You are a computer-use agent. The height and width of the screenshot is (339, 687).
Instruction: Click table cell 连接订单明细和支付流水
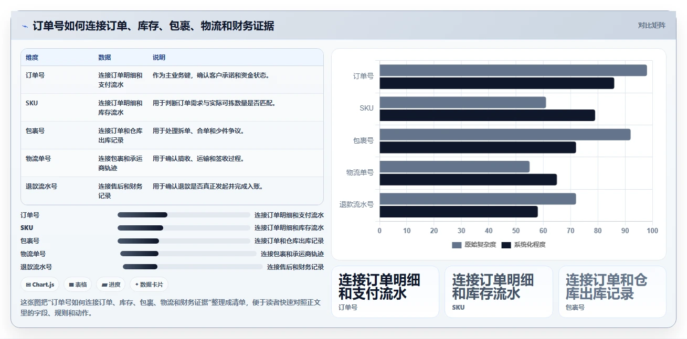click(120, 80)
